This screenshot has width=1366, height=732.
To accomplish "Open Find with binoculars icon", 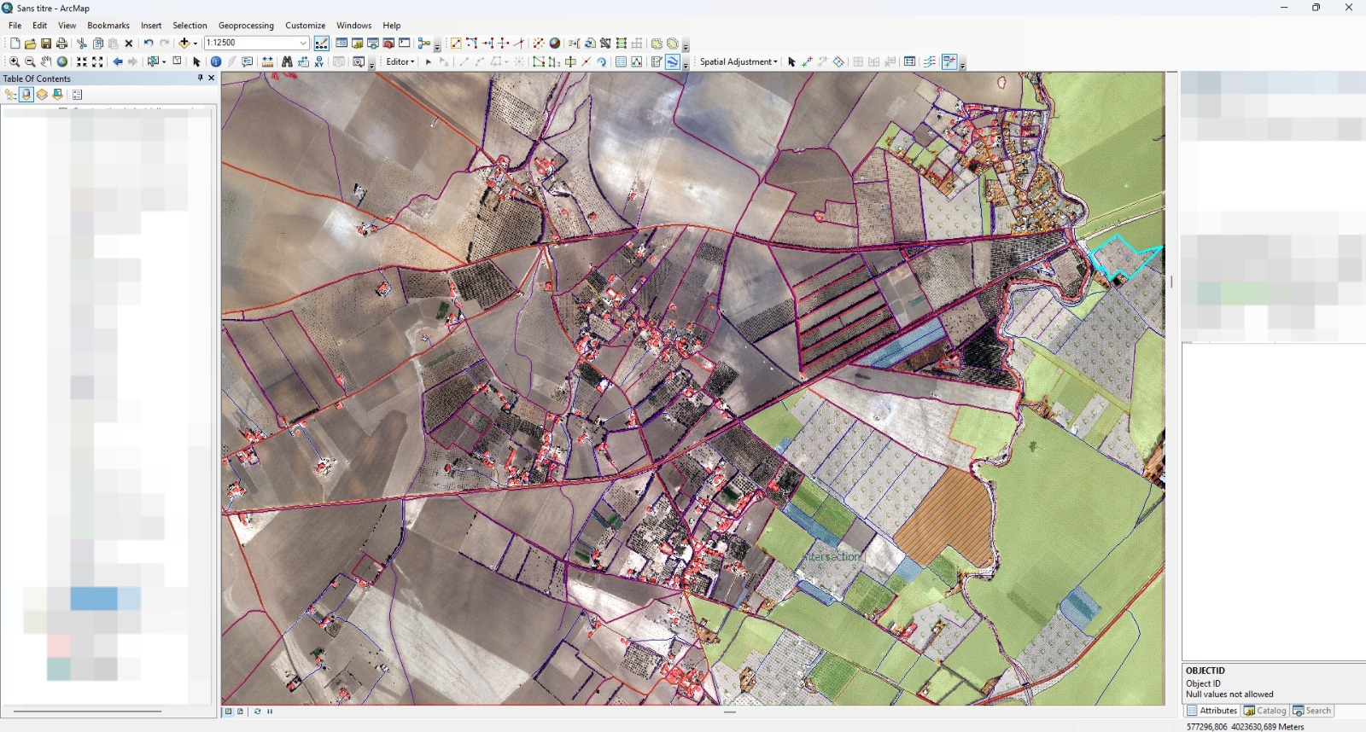I will pyautogui.click(x=287, y=61).
